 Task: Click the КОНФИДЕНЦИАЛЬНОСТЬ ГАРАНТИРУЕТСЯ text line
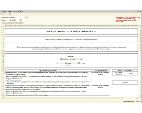click(x=71, y=39)
